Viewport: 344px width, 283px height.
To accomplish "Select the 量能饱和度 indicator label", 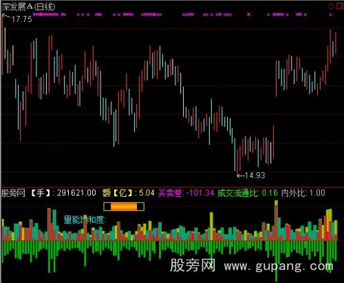I will pyautogui.click(x=85, y=220).
